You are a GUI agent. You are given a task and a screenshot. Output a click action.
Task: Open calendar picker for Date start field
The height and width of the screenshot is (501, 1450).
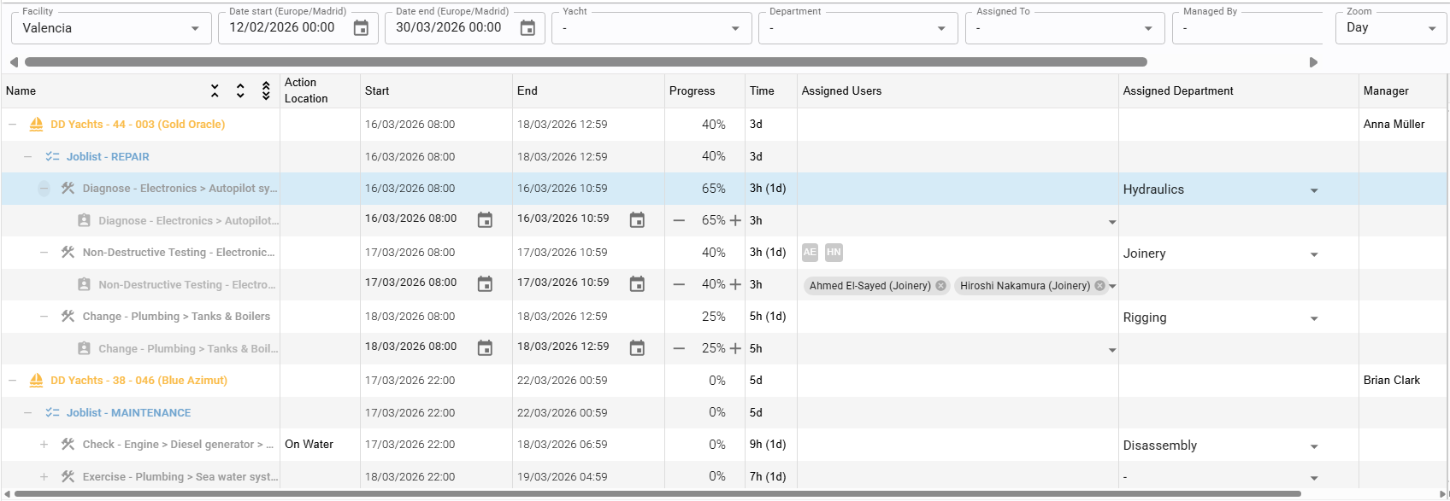click(x=361, y=28)
